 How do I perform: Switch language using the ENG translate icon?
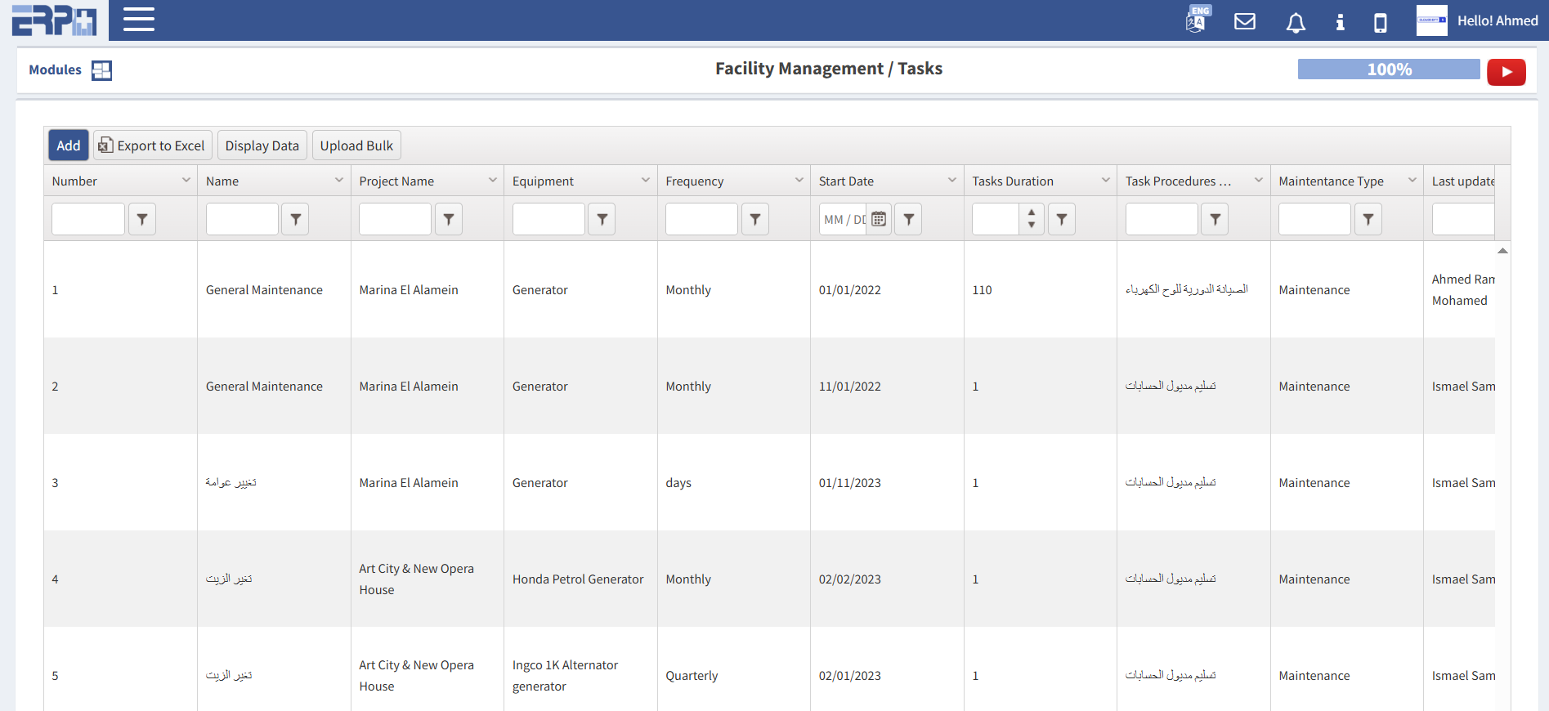pyautogui.click(x=1197, y=20)
